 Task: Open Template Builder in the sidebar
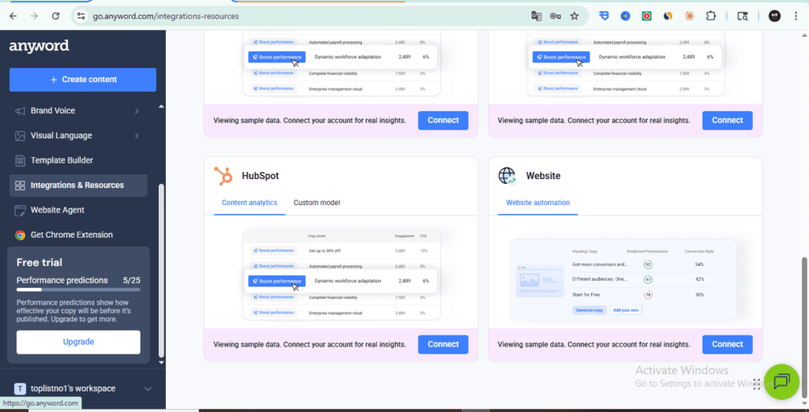(x=78, y=160)
